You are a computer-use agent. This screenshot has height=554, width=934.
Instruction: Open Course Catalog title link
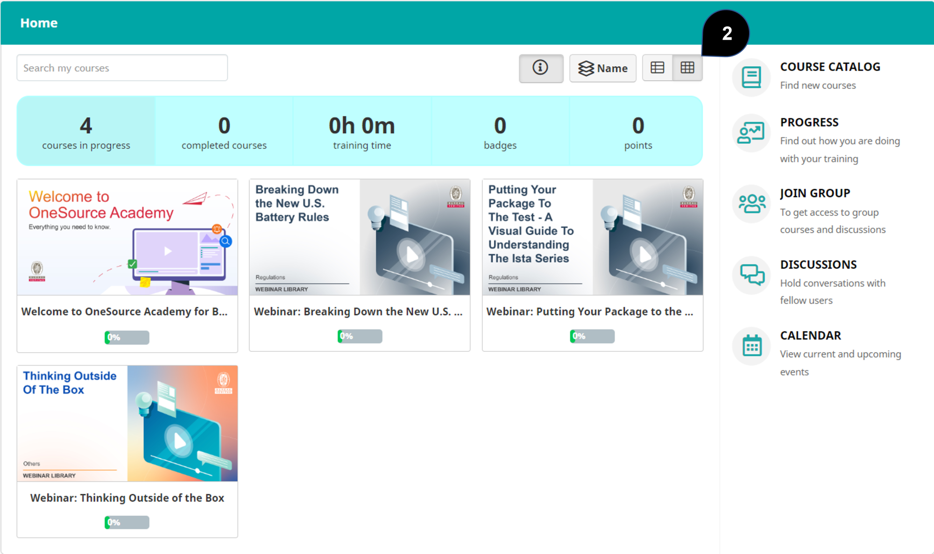pyautogui.click(x=830, y=67)
